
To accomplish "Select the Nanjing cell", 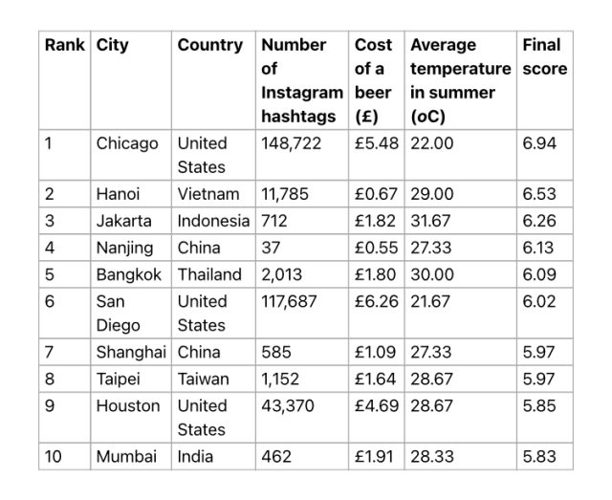I will [x=124, y=248].
